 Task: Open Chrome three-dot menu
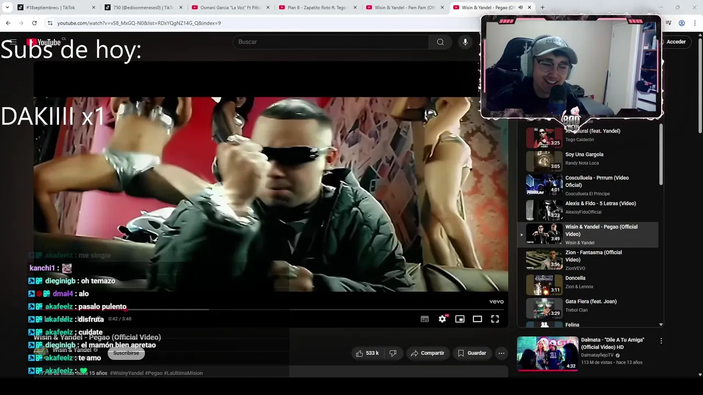pyautogui.click(x=695, y=23)
